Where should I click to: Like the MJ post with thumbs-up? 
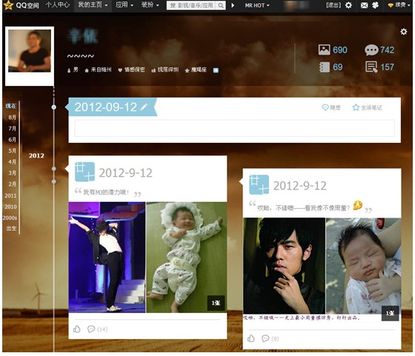(77, 329)
